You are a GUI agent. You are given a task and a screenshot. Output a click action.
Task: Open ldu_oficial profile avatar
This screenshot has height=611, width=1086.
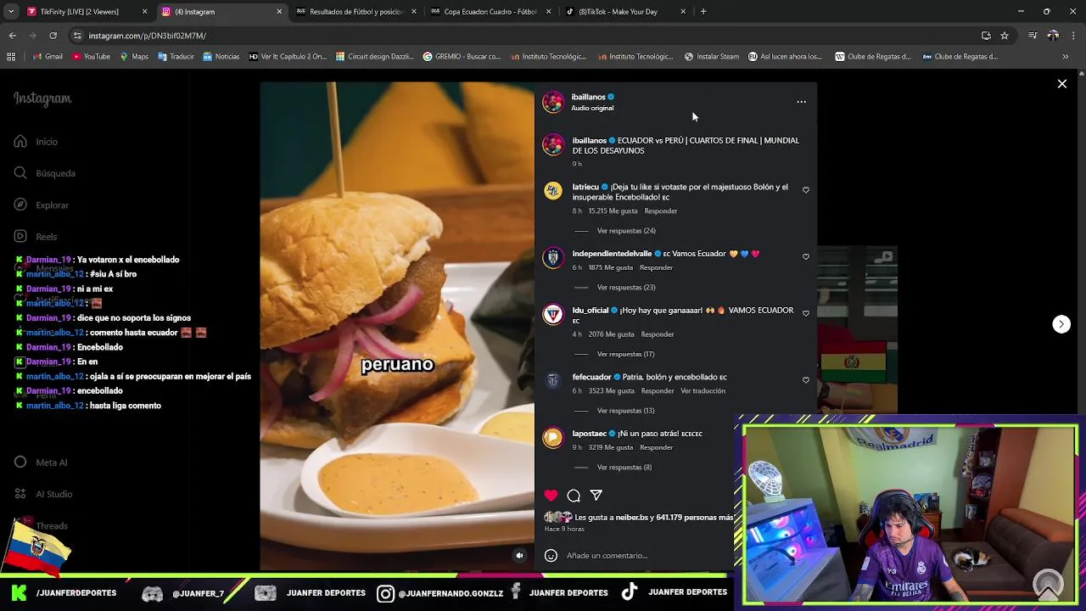point(553,315)
